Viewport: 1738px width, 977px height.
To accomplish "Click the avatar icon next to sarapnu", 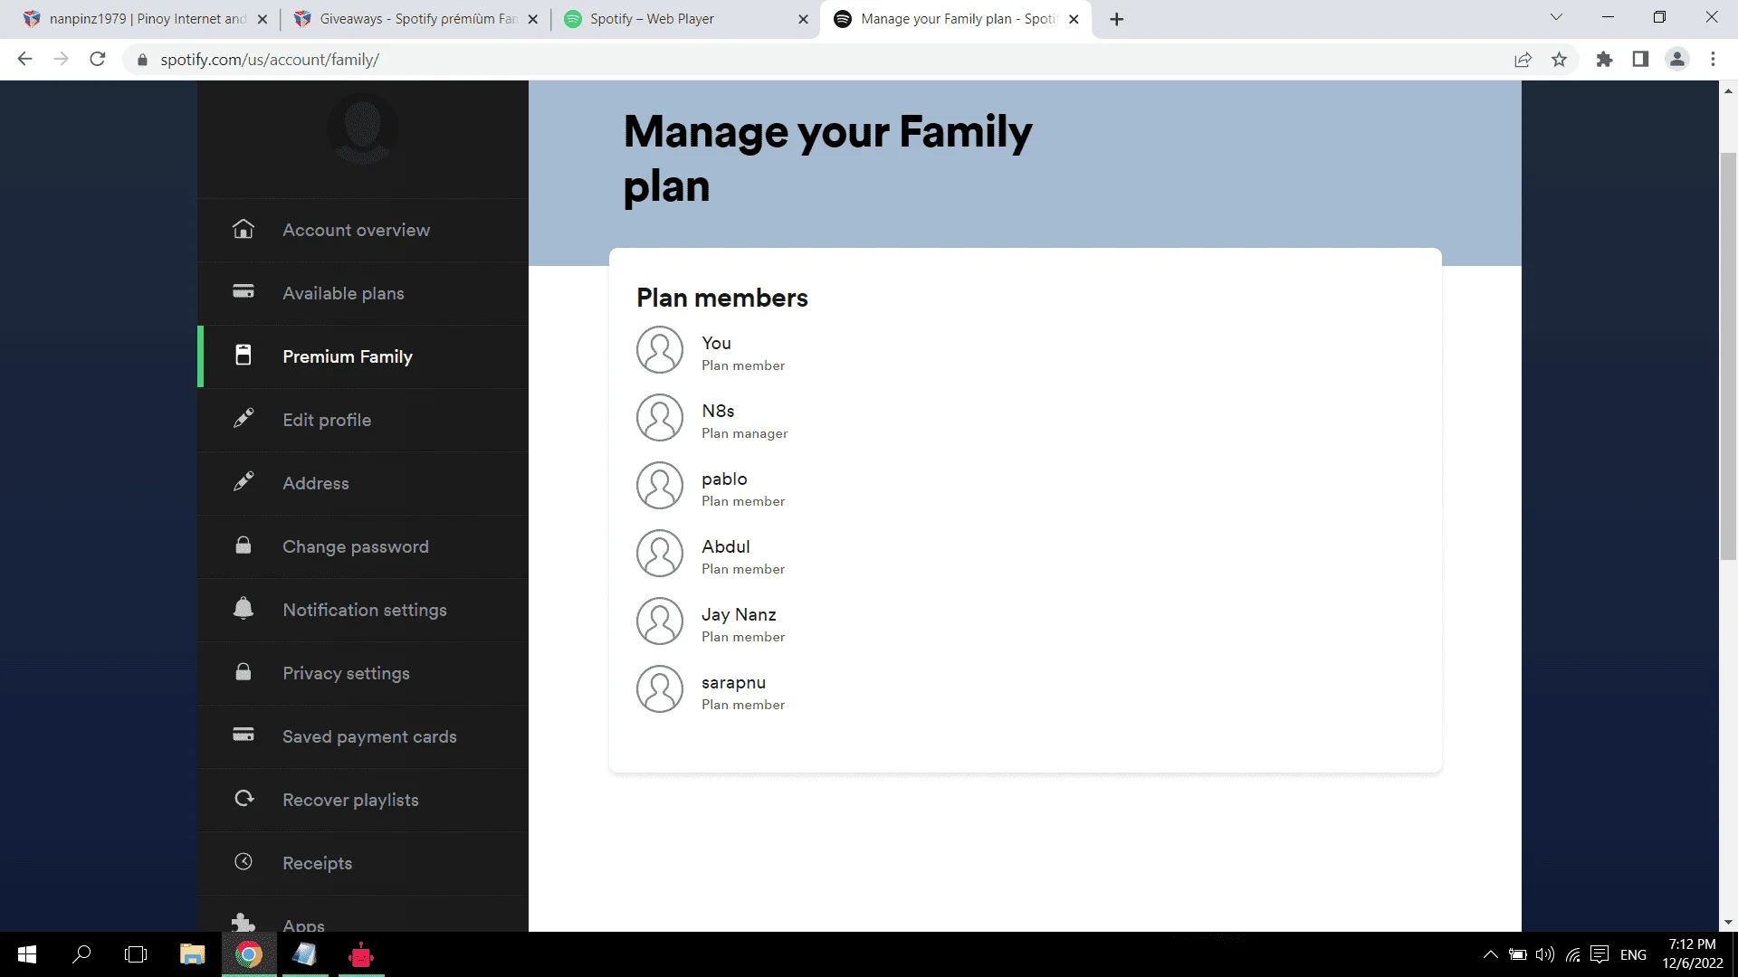I will (x=660, y=689).
